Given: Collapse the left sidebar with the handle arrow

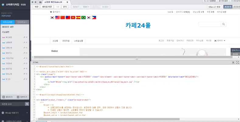Looking at the screenshot, I should [x=31, y=51].
